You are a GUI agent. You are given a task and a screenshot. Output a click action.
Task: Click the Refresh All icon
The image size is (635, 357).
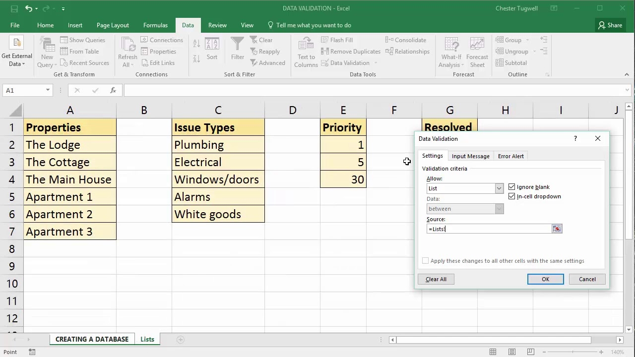127,45
